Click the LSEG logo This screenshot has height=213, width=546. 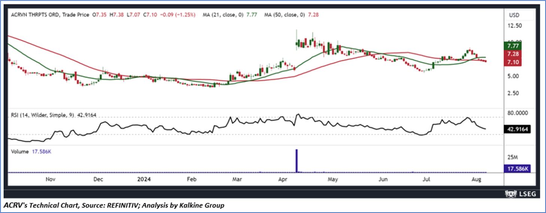tap(521, 194)
